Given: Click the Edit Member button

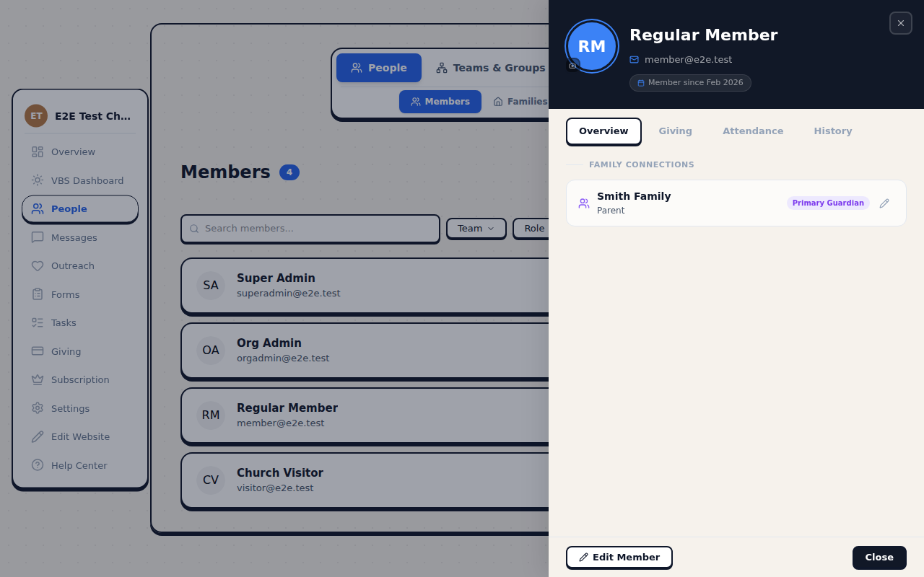Looking at the screenshot, I should (x=619, y=557).
